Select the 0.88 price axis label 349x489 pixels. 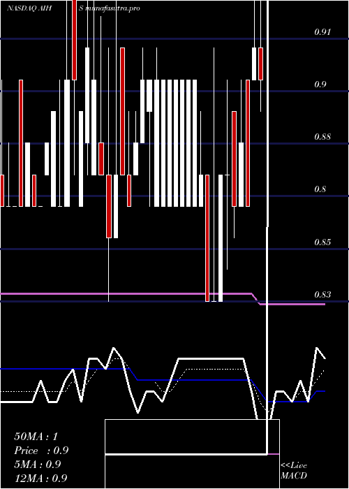322,137
